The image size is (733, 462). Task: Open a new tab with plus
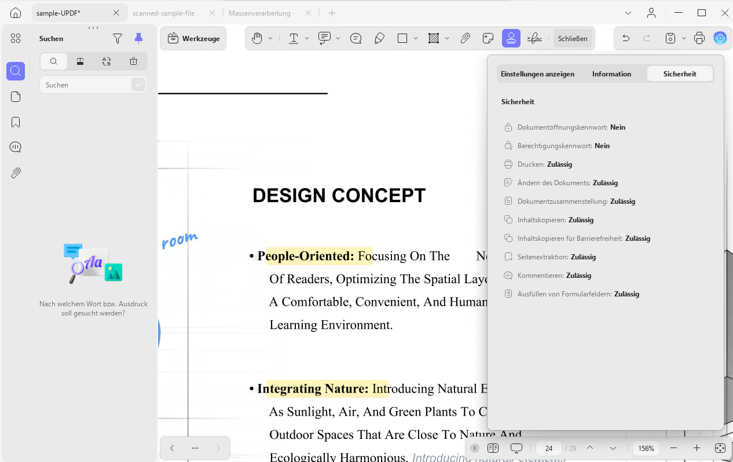[332, 13]
